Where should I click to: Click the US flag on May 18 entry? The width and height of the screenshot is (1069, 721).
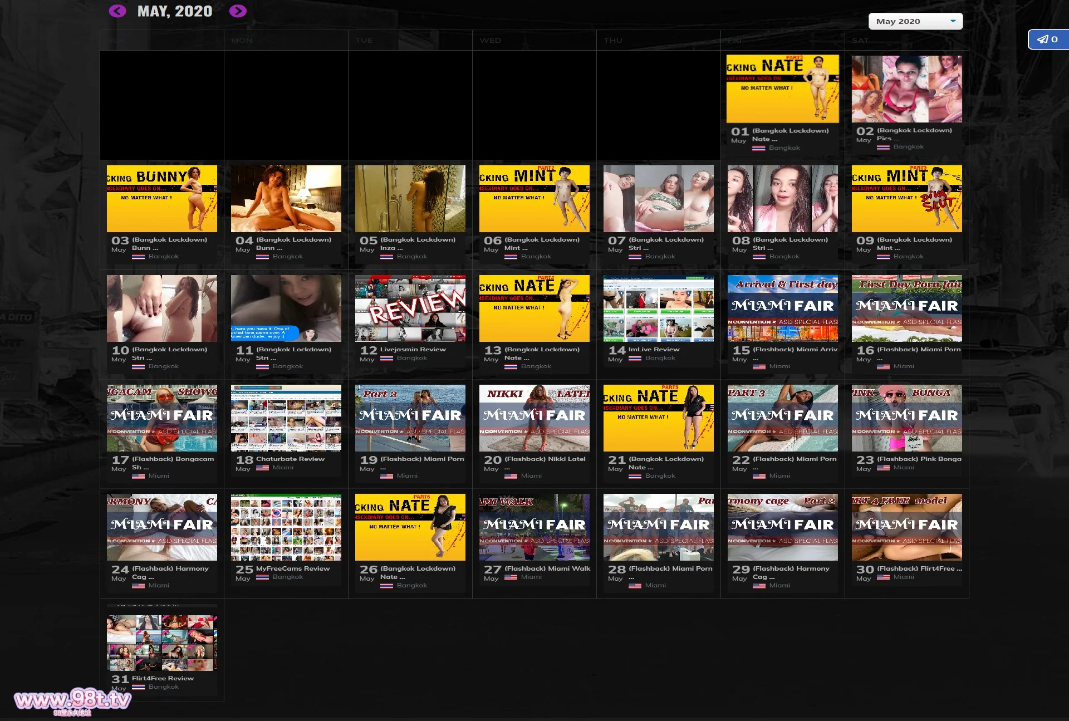262,468
